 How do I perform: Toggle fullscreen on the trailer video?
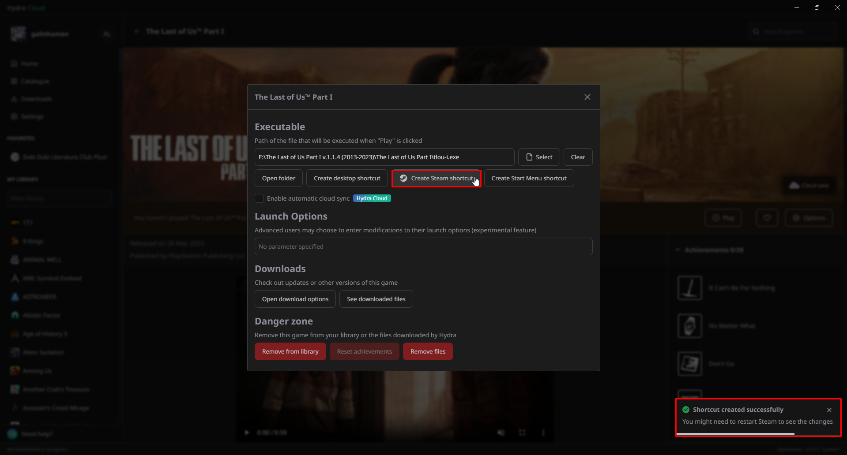pyautogui.click(x=522, y=433)
